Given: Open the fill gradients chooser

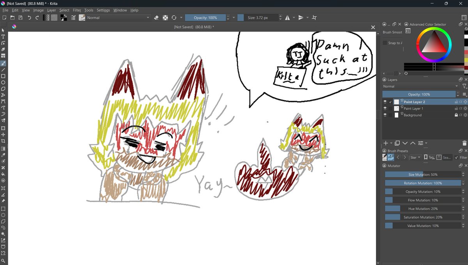Looking at the screenshot, I should click(x=46, y=18).
